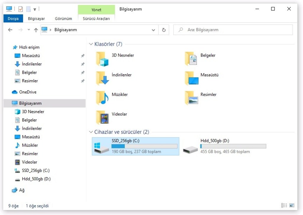The image size is (303, 215).
Task: Click the Ara: Bilgisayarım search field
Action: (233, 30)
